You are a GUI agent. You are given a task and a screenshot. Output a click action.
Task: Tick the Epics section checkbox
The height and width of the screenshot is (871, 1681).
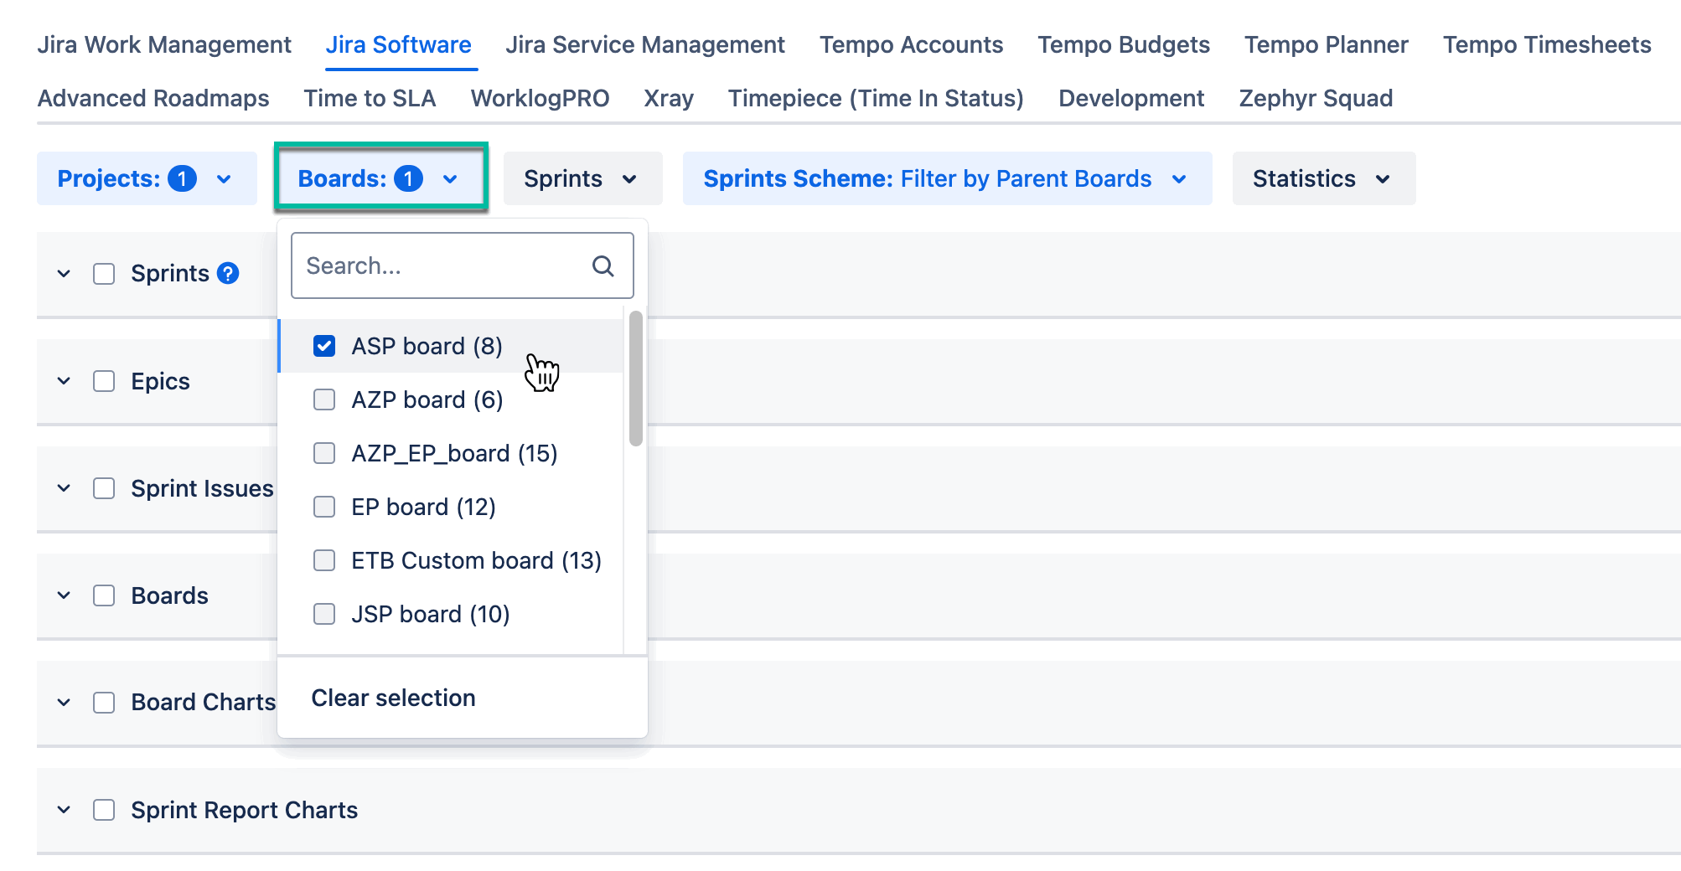pyautogui.click(x=104, y=381)
